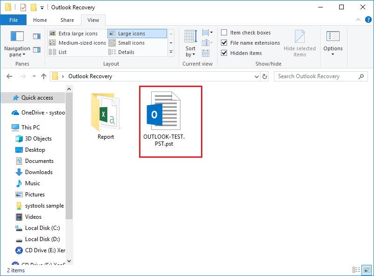Select OUTLOOK-TEST.PST.pst file
374x276 pixels.
[164, 119]
